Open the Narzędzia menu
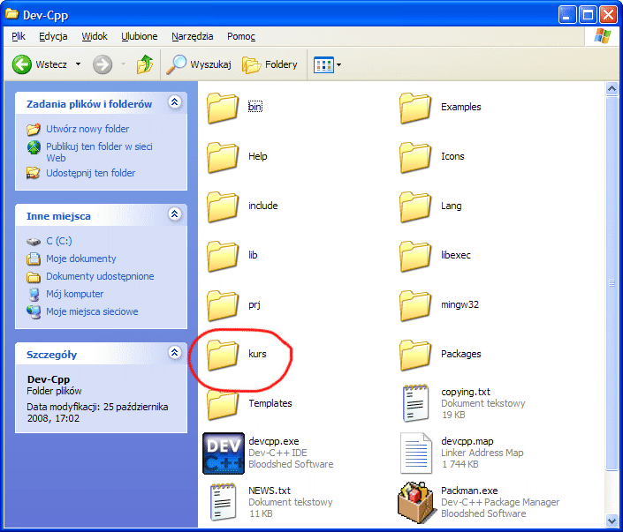This screenshot has height=532, width=623. click(193, 36)
